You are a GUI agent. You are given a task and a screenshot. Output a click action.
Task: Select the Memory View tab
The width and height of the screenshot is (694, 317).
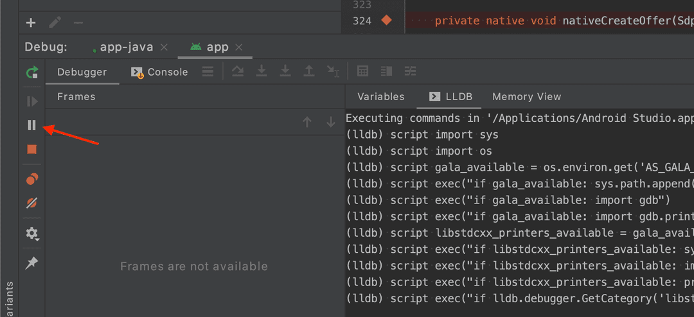click(x=527, y=96)
